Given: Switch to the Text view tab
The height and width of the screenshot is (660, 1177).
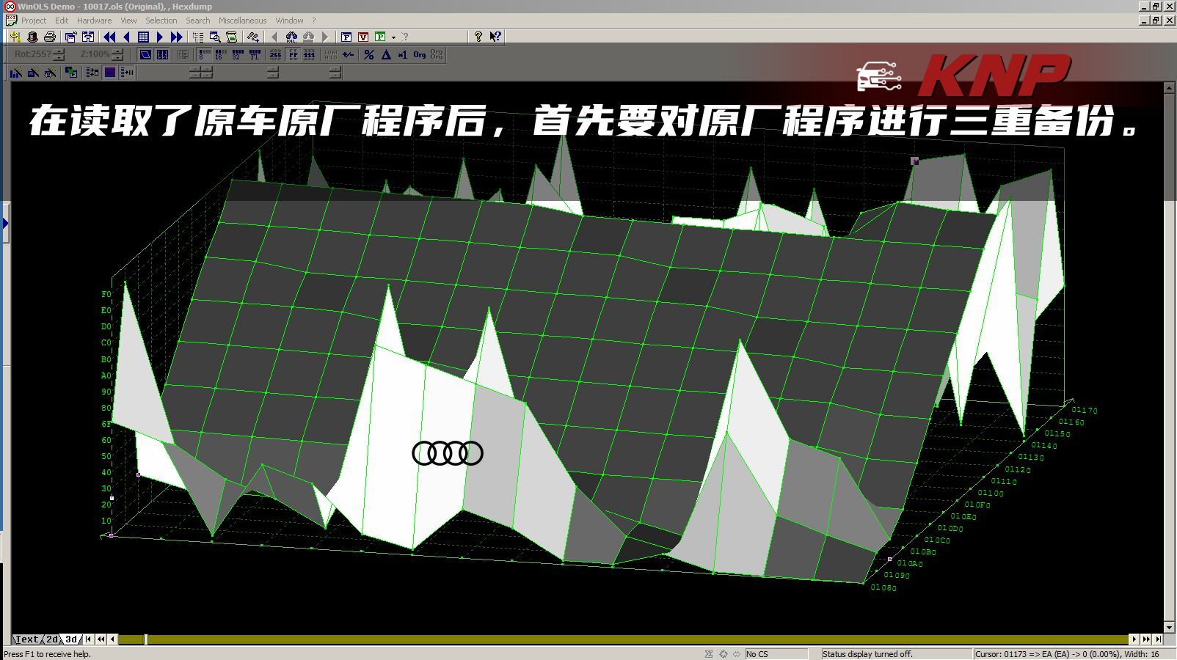Looking at the screenshot, I should click(27, 639).
